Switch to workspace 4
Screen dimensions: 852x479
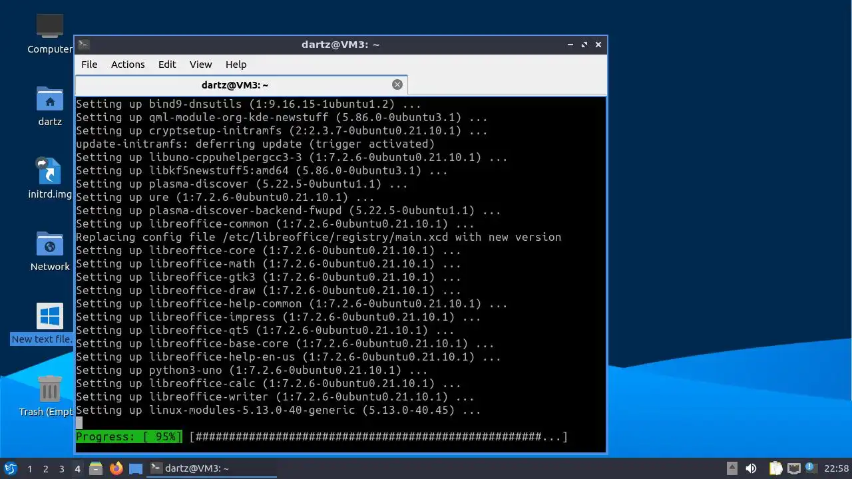pos(77,469)
